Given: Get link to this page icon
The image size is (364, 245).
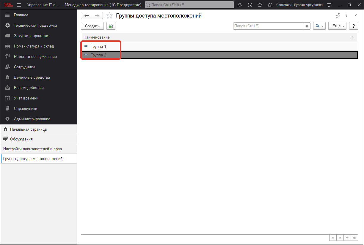Looking at the screenshot, I should (x=338, y=15).
